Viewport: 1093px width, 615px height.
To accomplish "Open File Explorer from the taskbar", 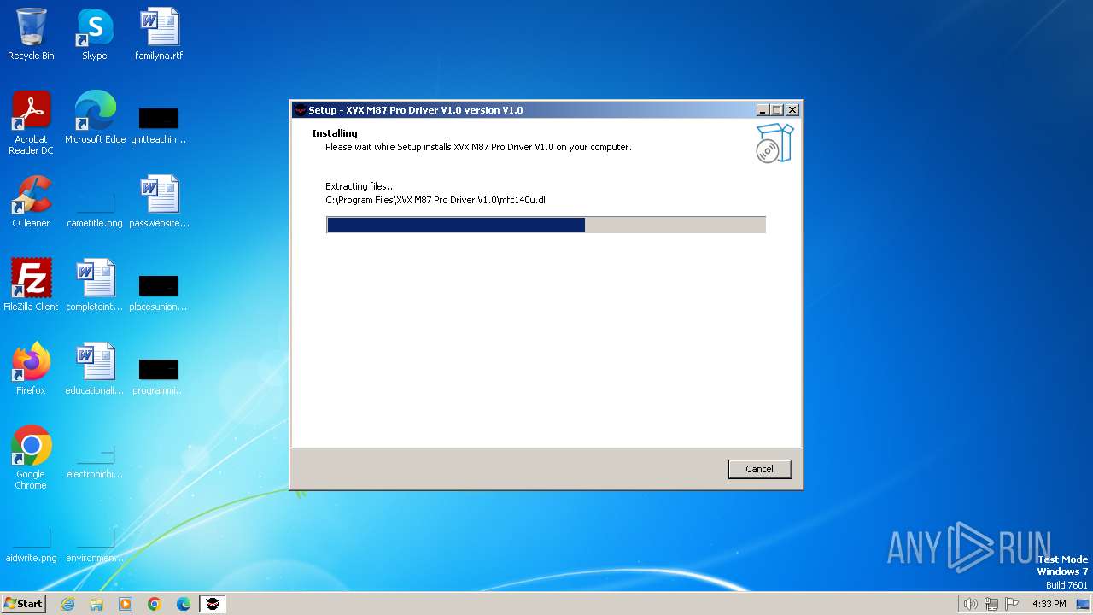I will [96, 604].
